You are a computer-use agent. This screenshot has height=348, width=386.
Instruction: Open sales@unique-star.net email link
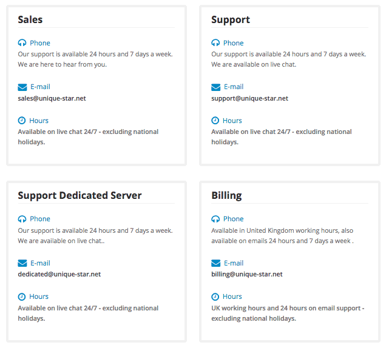(52, 98)
